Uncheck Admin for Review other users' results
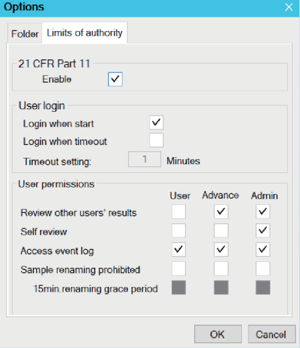300x348 pixels. coord(263,212)
